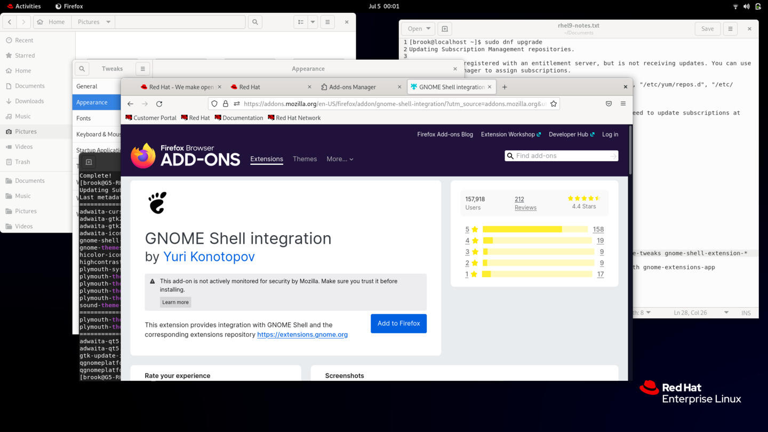Toggle list view icon in Files toolbar
Screen dimensions: 768x432
(x=301, y=22)
